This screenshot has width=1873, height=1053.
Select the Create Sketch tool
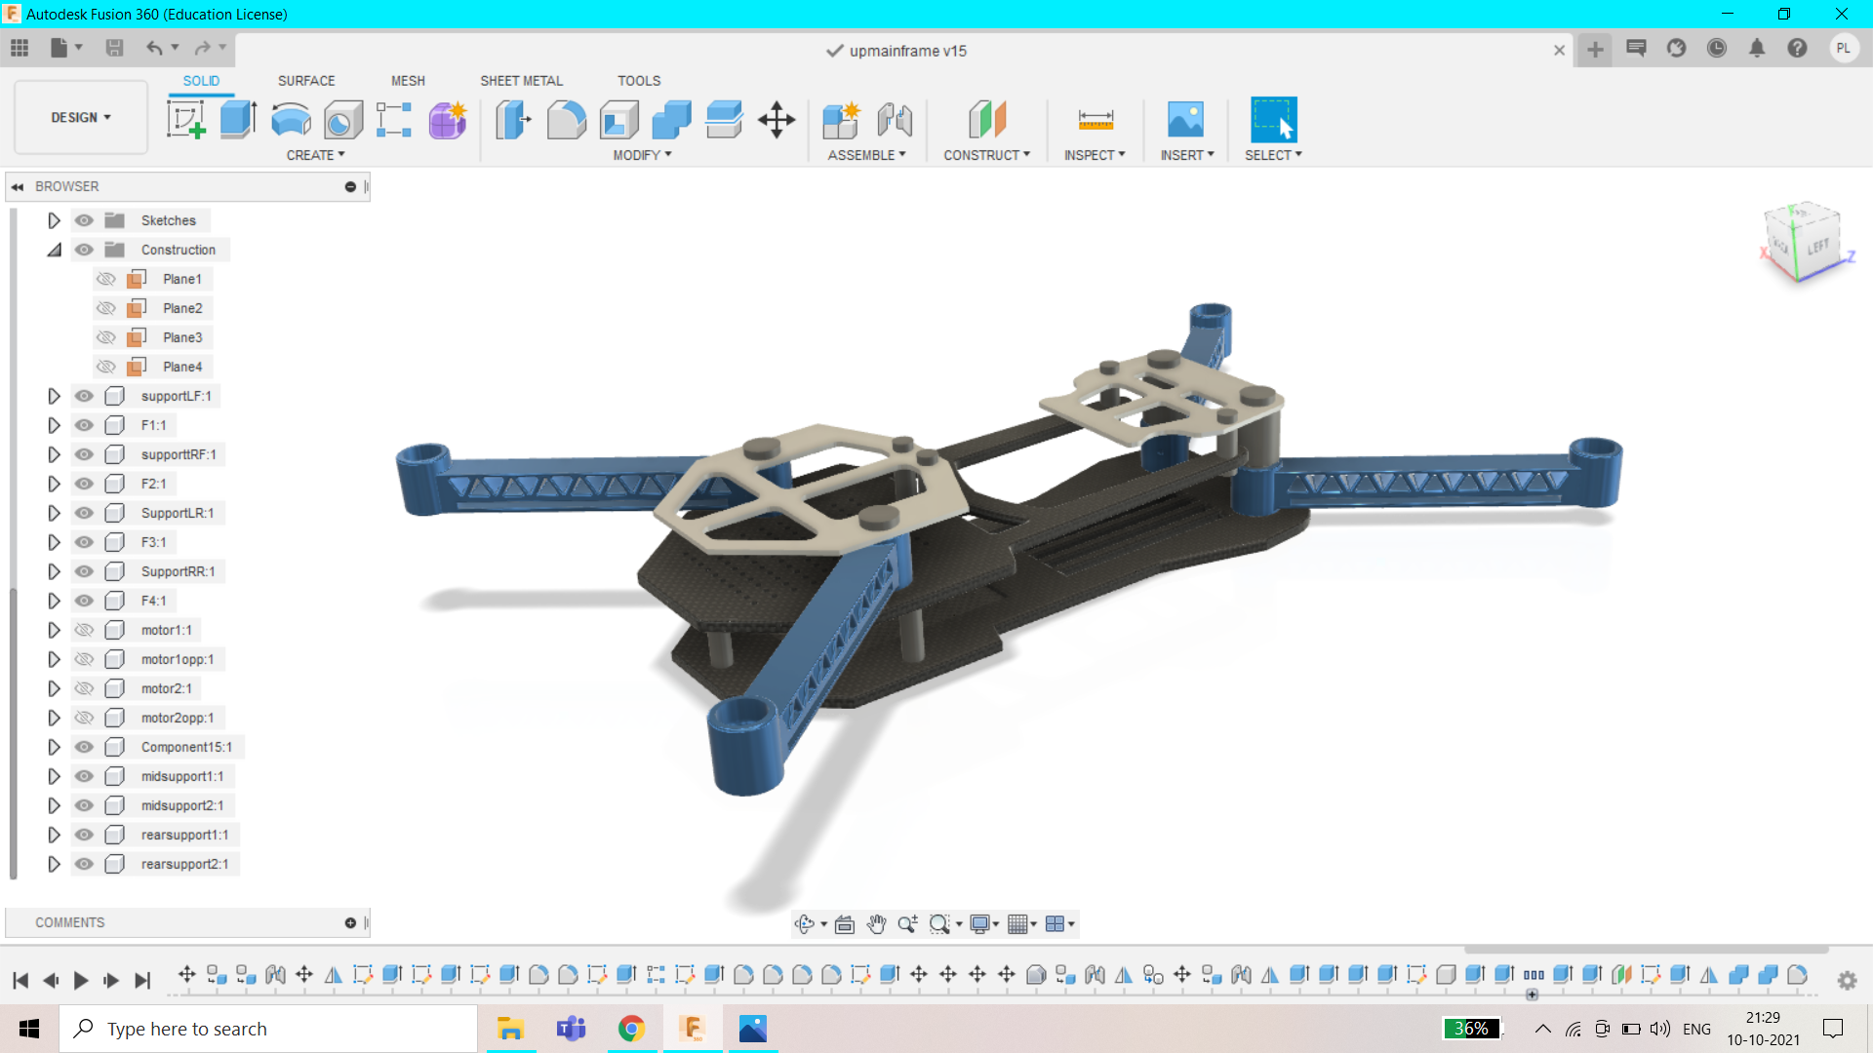click(x=185, y=119)
